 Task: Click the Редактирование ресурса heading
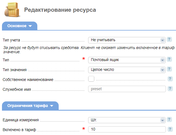[x=60, y=10]
